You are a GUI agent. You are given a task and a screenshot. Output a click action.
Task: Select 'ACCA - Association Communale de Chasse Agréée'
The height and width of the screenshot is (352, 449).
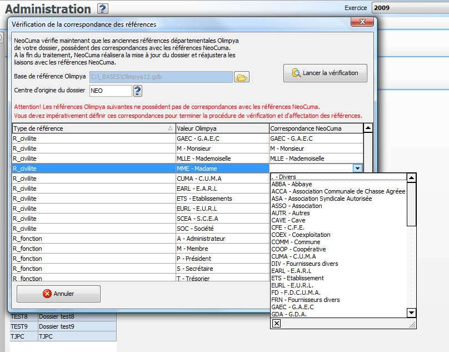(x=338, y=191)
